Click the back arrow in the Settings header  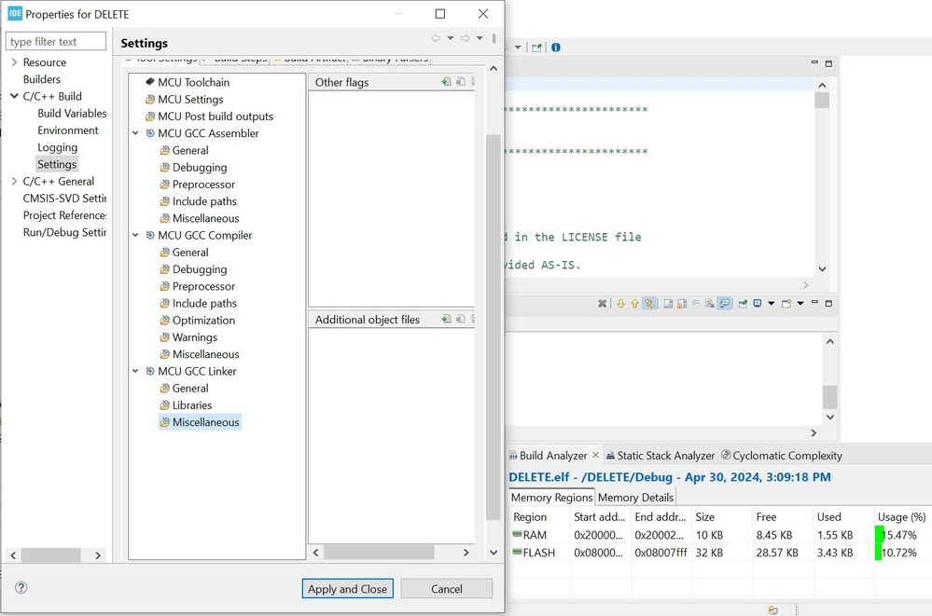click(437, 38)
